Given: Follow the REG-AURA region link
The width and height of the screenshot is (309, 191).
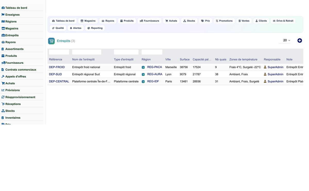Looking at the screenshot, I should click(155, 74).
